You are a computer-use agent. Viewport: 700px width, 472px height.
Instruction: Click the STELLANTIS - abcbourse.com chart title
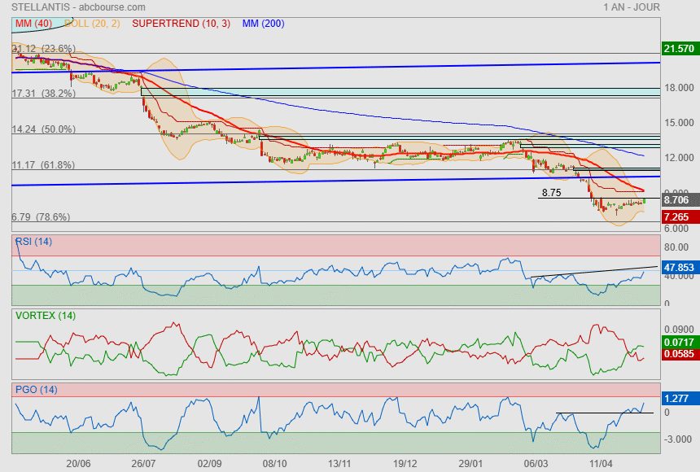point(78,7)
